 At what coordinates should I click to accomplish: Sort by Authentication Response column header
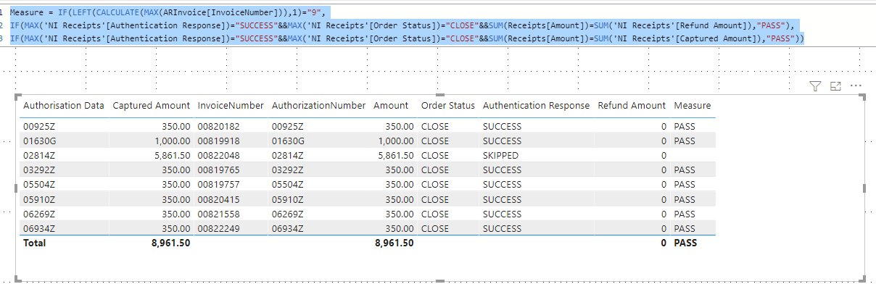[536, 106]
